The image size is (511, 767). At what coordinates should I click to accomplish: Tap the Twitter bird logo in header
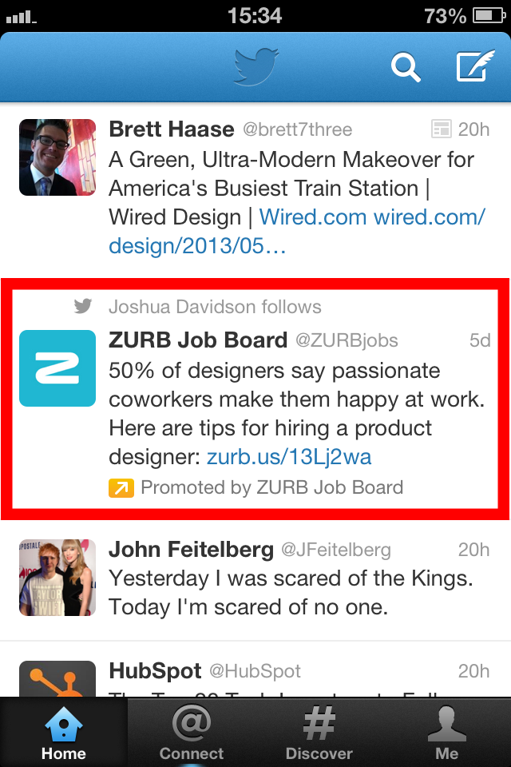point(255,66)
